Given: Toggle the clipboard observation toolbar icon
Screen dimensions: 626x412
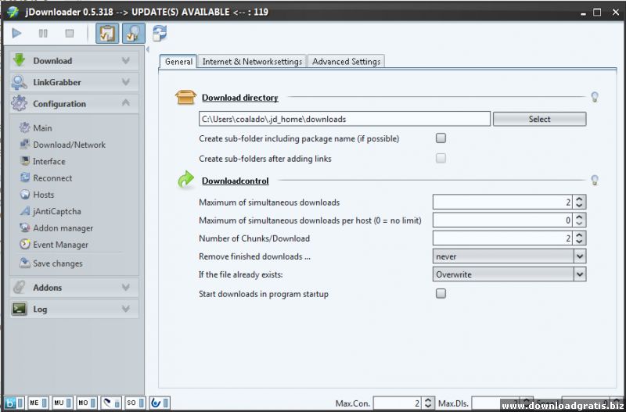Looking at the screenshot, I should tap(107, 33).
